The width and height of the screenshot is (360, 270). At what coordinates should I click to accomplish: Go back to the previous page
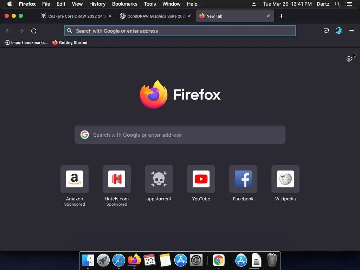8,31
